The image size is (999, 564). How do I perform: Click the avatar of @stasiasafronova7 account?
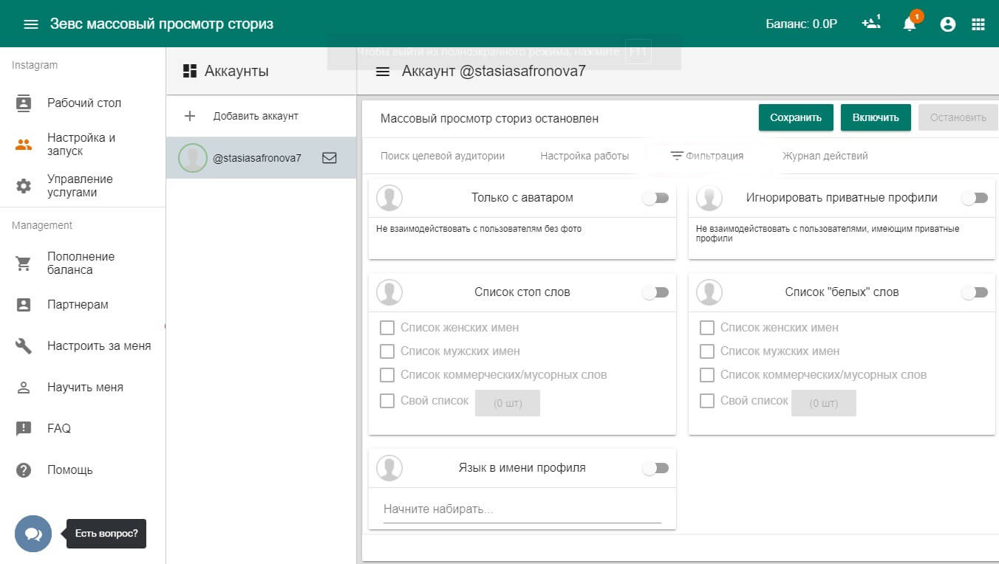(x=193, y=158)
